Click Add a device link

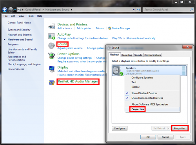coord(65,28)
